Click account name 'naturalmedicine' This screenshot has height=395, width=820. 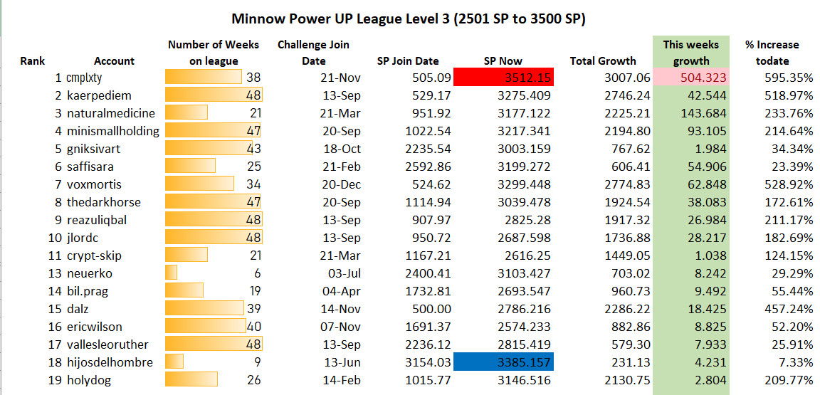[x=111, y=114]
